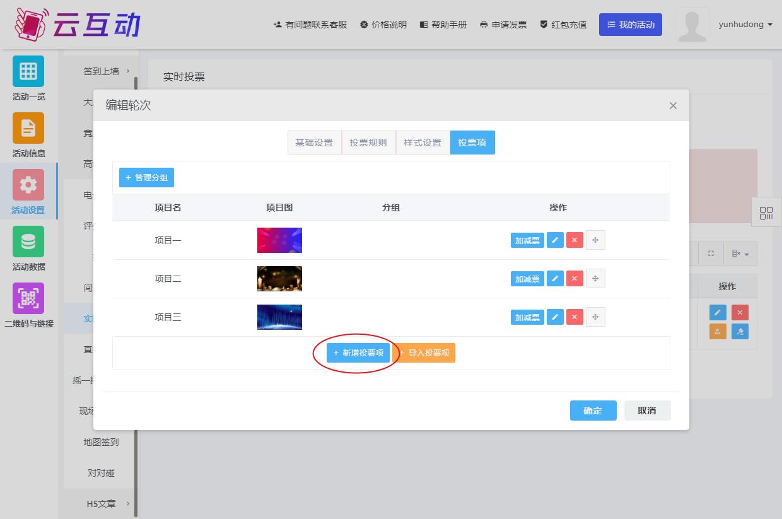Open the 活动一览 grid icon in sidebar
Image resolution: width=782 pixels, height=519 pixels.
pyautogui.click(x=28, y=71)
